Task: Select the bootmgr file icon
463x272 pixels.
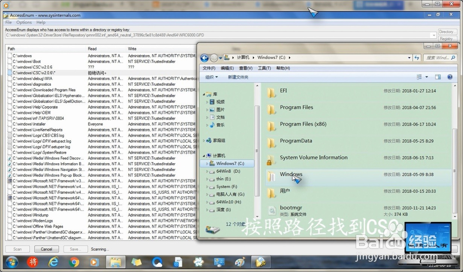Action: pos(272,210)
